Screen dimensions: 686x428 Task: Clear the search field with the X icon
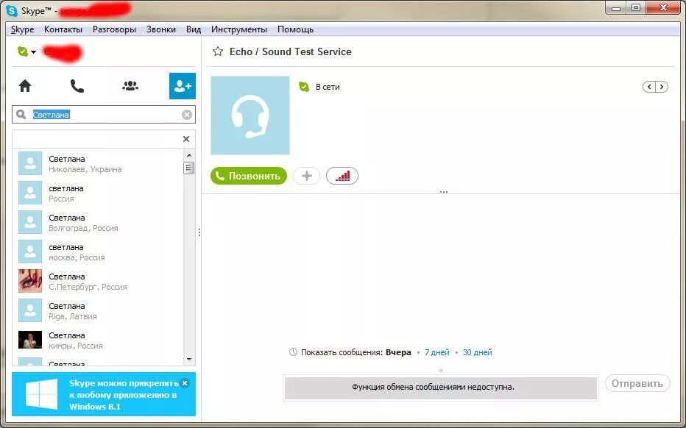tap(187, 115)
